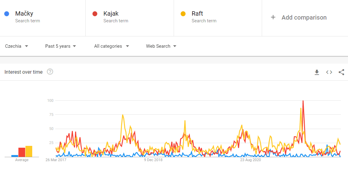Click the yellow Raft average bar
This screenshot has height=174, width=348.
point(29,151)
